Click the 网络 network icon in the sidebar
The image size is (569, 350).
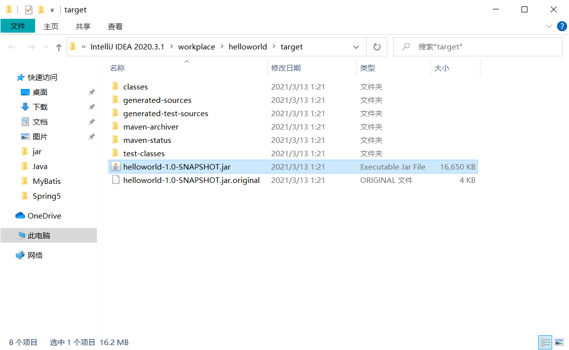[x=20, y=255]
